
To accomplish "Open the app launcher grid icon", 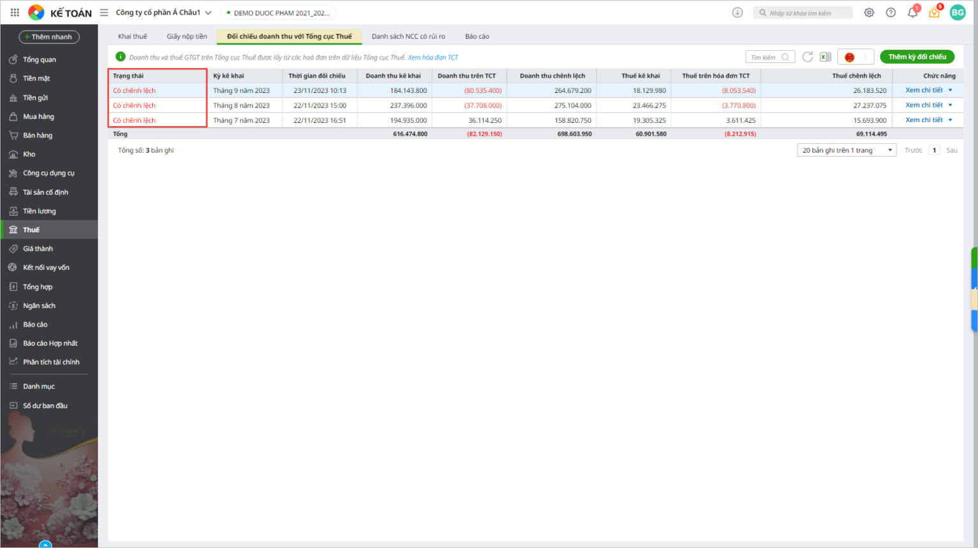I will coord(15,13).
